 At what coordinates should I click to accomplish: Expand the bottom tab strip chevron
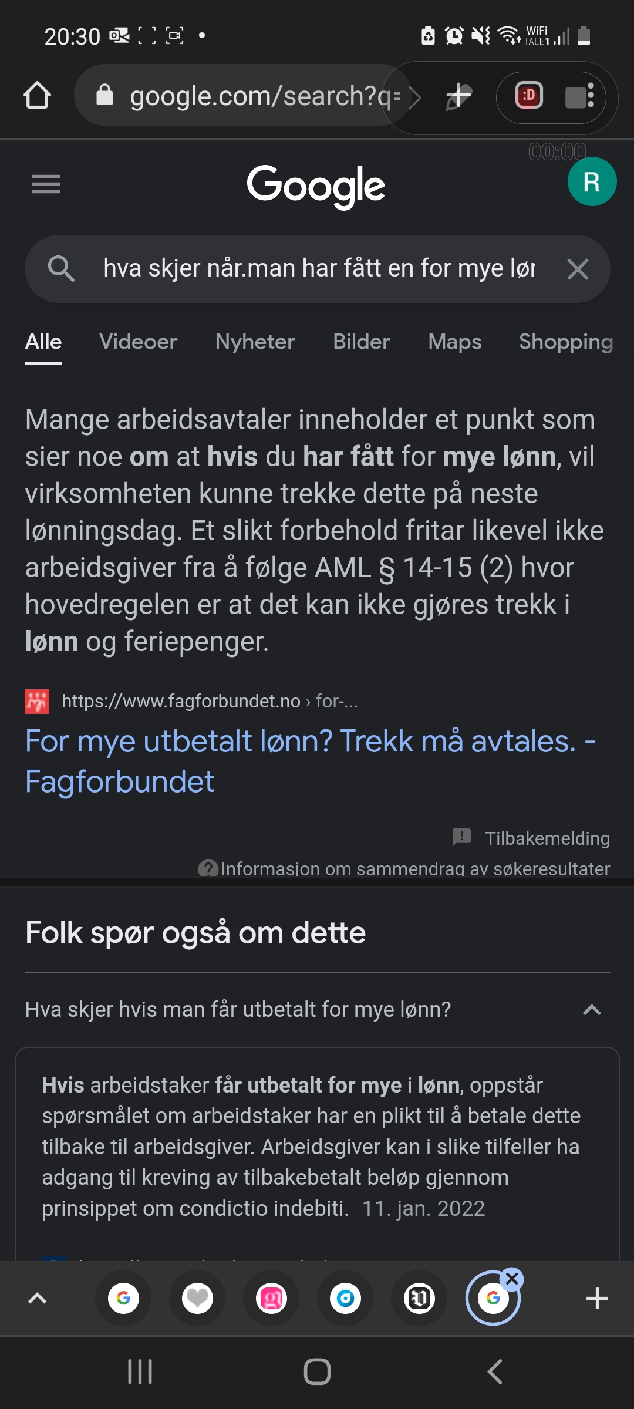(38, 1298)
